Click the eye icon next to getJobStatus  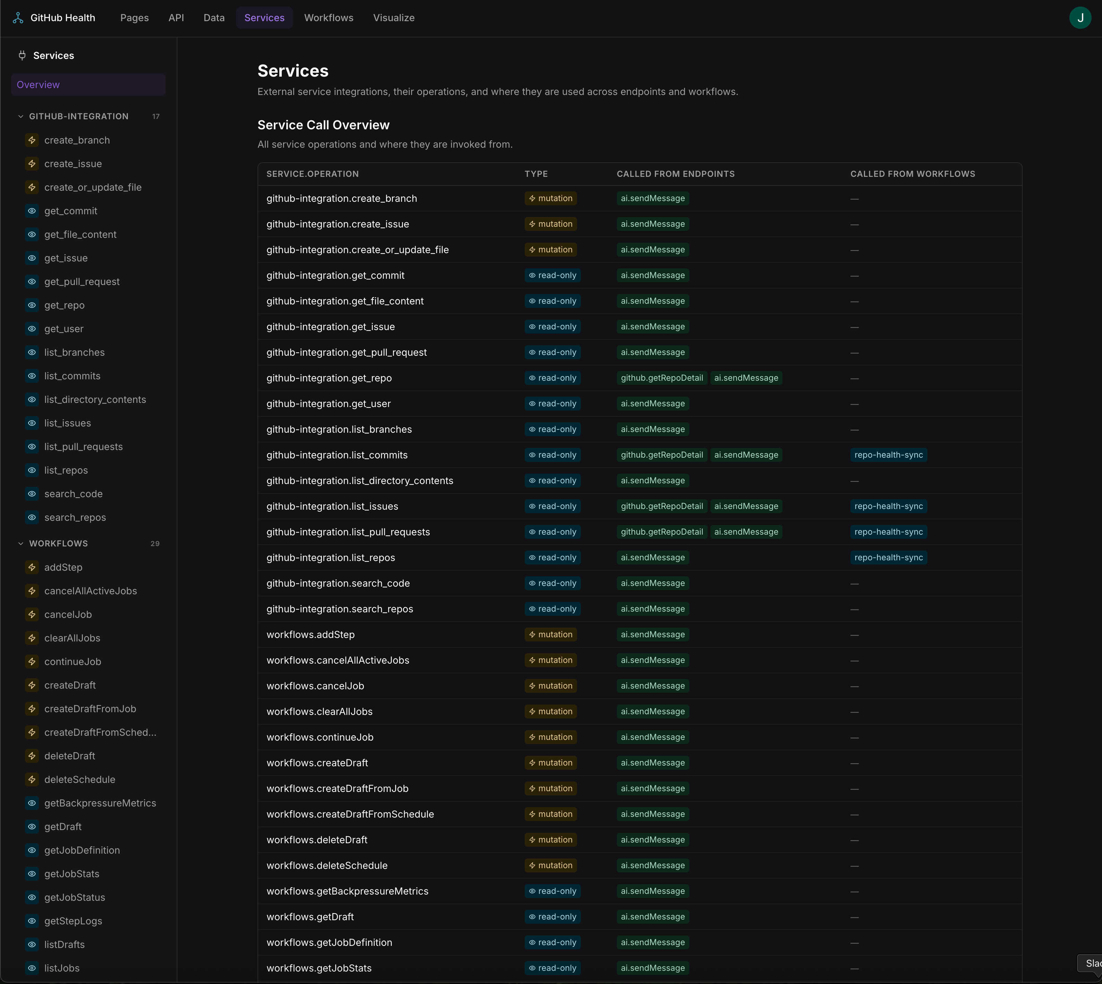coord(32,898)
